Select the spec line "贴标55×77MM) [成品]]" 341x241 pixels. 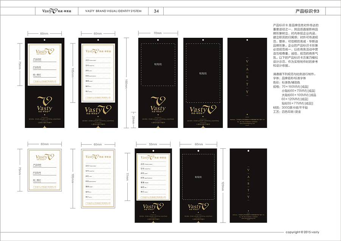tap(297, 103)
